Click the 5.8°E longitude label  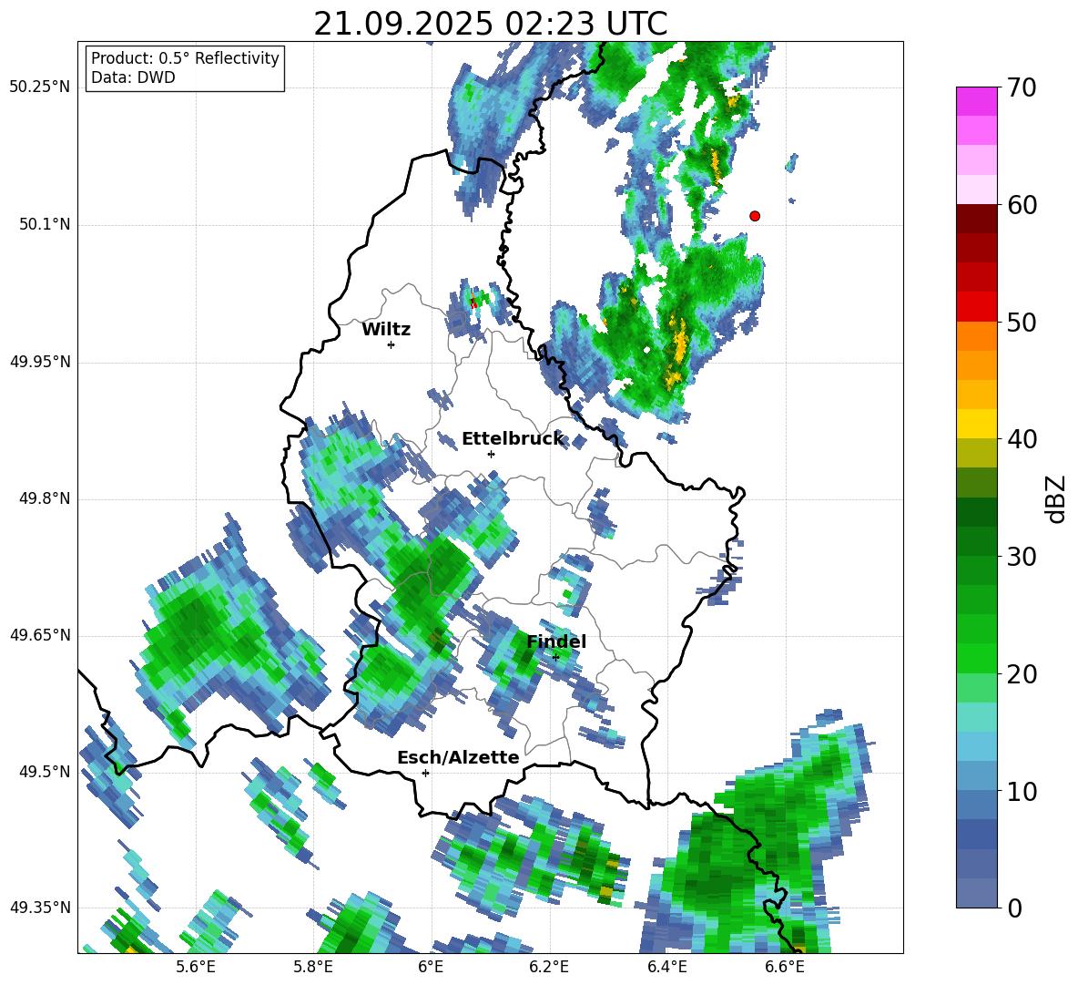[x=313, y=967]
